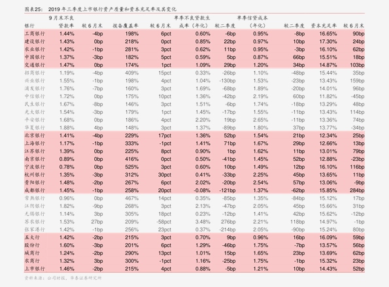The image size is (389, 287).
Task: Click the 上市银行 total row label
Action: [35, 269]
